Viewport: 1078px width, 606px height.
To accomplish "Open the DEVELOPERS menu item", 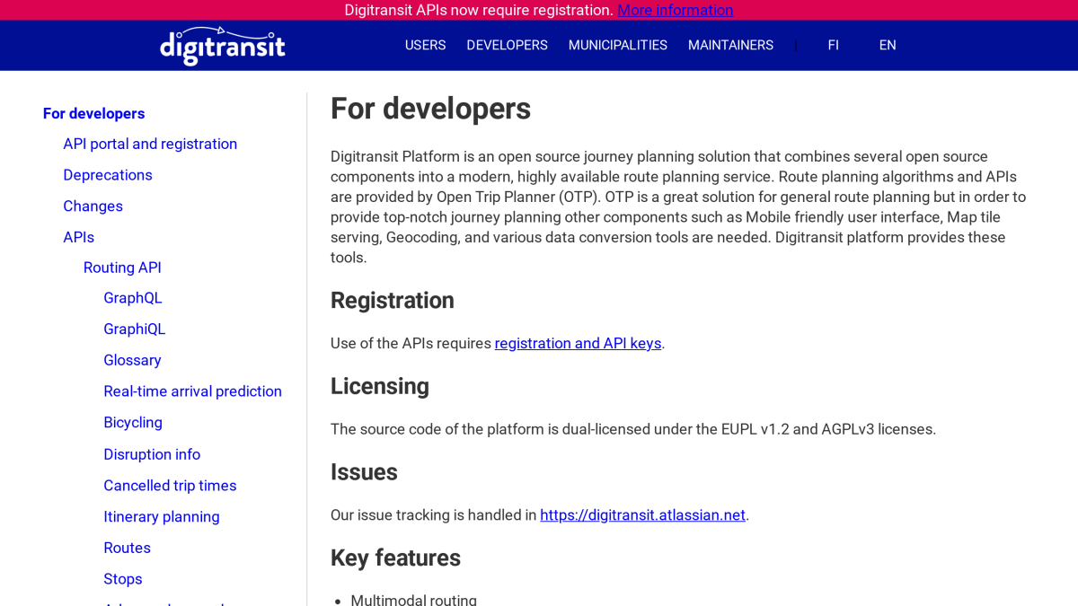I will [x=507, y=45].
